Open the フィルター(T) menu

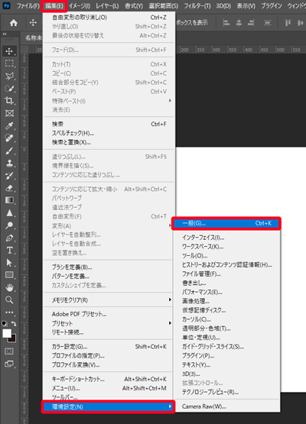[197, 5]
